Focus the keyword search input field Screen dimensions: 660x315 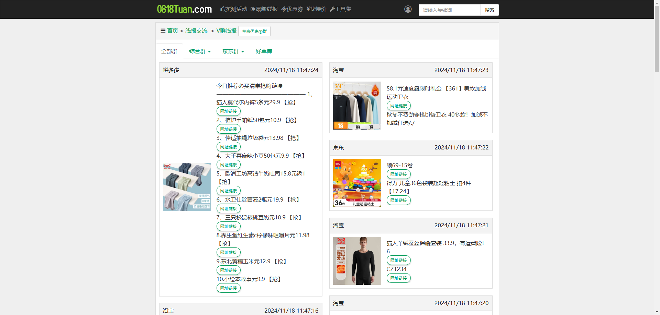point(449,10)
